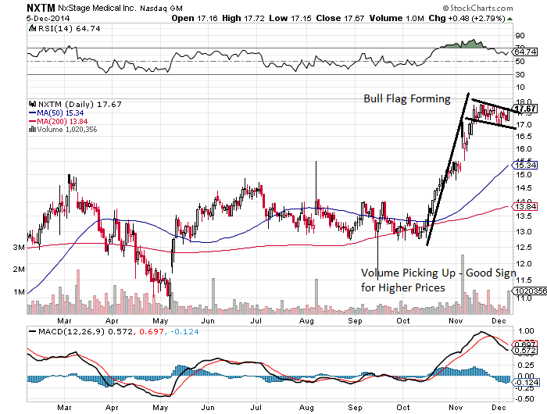Click the 16.0 price axis label
Image resolution: width=547 pixels, height=414 pixels.
[x=524, y=149]
